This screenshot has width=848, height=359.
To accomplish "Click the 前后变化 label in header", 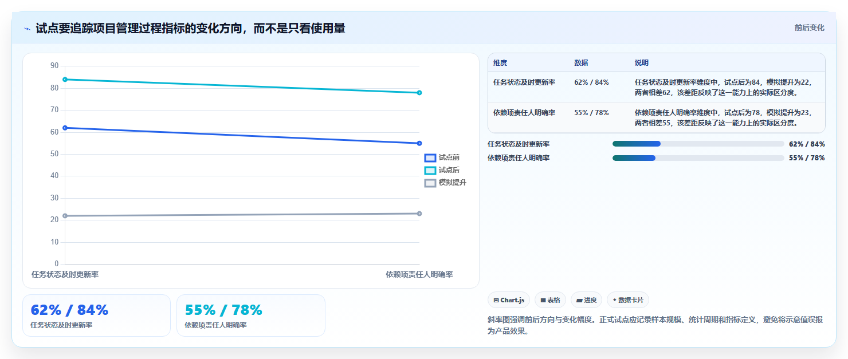I will click(809, 27).
